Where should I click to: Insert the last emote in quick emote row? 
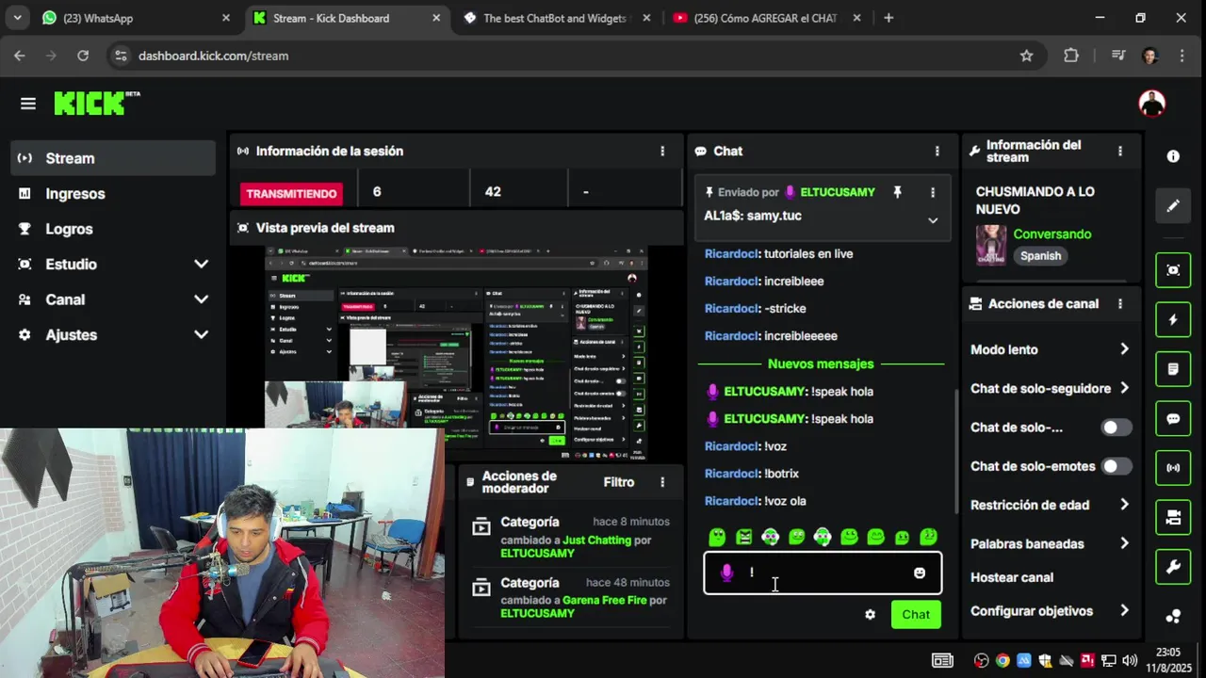coord(929,537)
